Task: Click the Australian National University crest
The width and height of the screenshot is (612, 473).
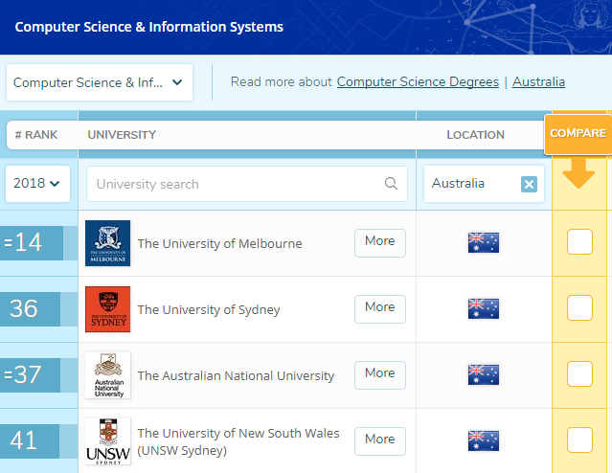Action: pyautogui.click(x=107, y=375)
